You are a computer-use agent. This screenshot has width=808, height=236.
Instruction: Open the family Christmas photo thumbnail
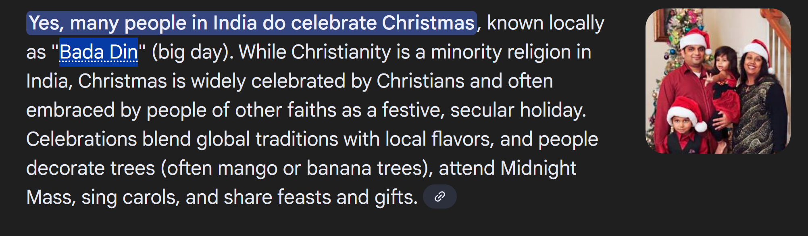tap(718, 81)
